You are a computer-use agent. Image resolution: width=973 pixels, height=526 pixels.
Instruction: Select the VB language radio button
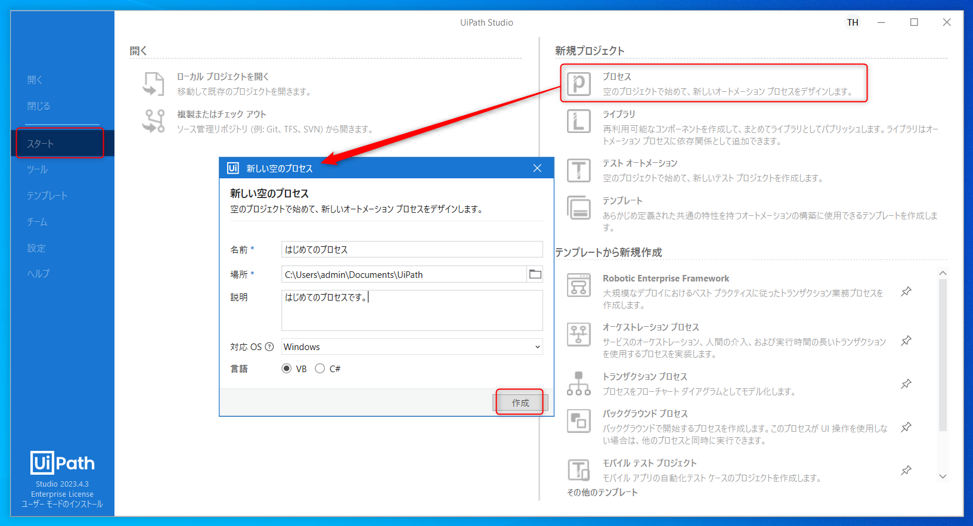pyautogui.click(x=287, y=369)
